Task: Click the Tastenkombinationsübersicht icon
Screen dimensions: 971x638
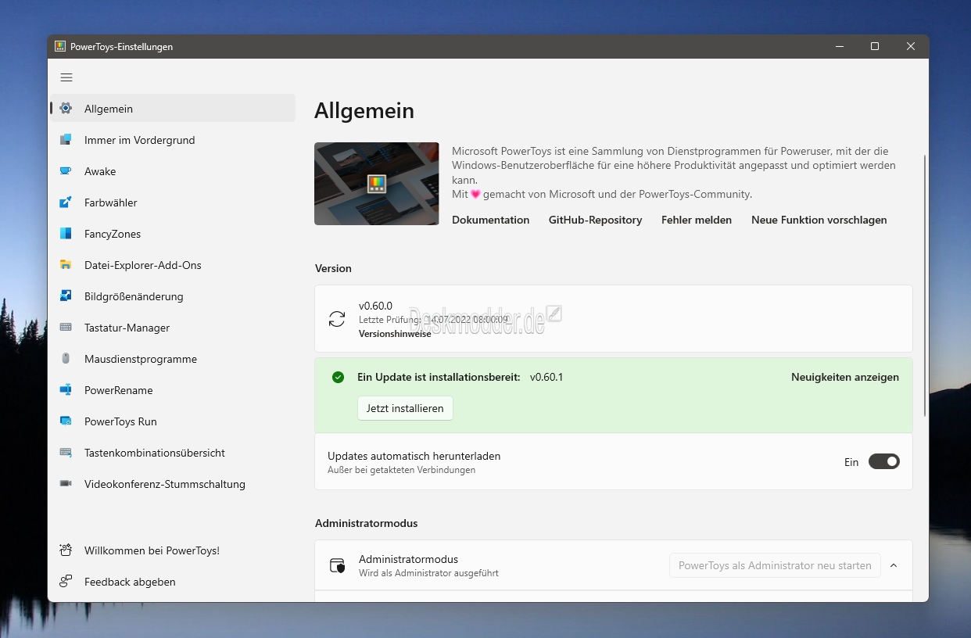Action: coord(66,453)
